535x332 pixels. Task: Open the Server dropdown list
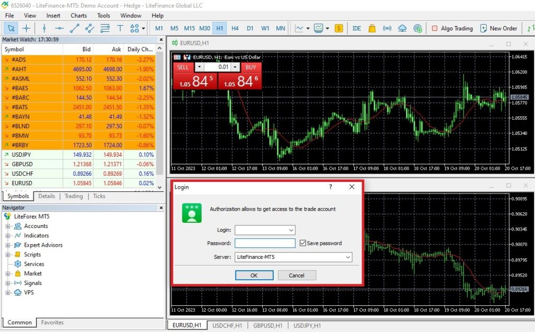[x=348, y=257]
